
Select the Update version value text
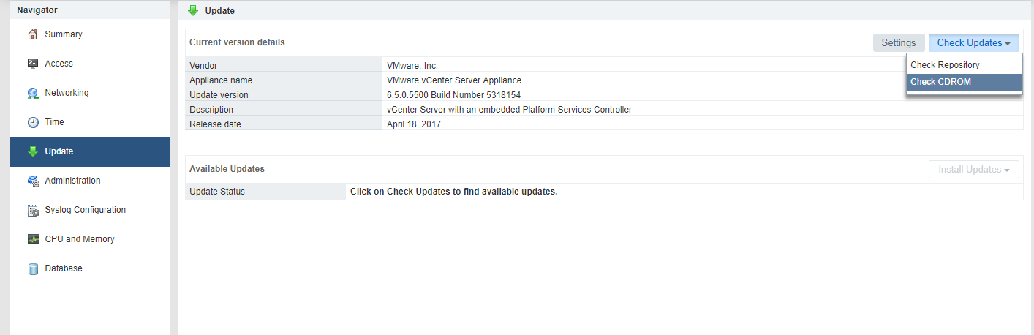(453, 95)
